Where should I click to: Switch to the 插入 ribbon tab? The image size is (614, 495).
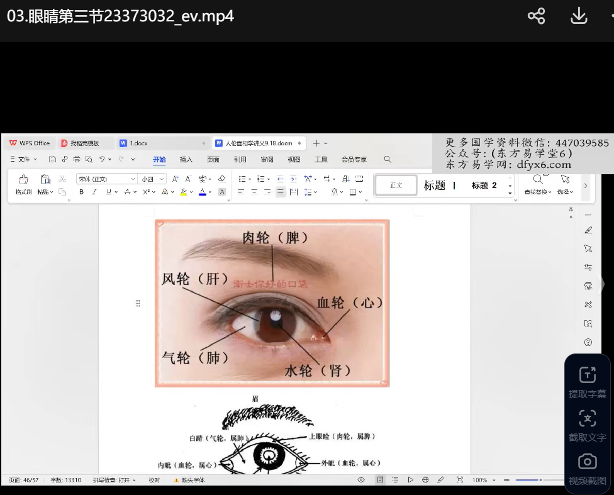[x=186, y=160]
